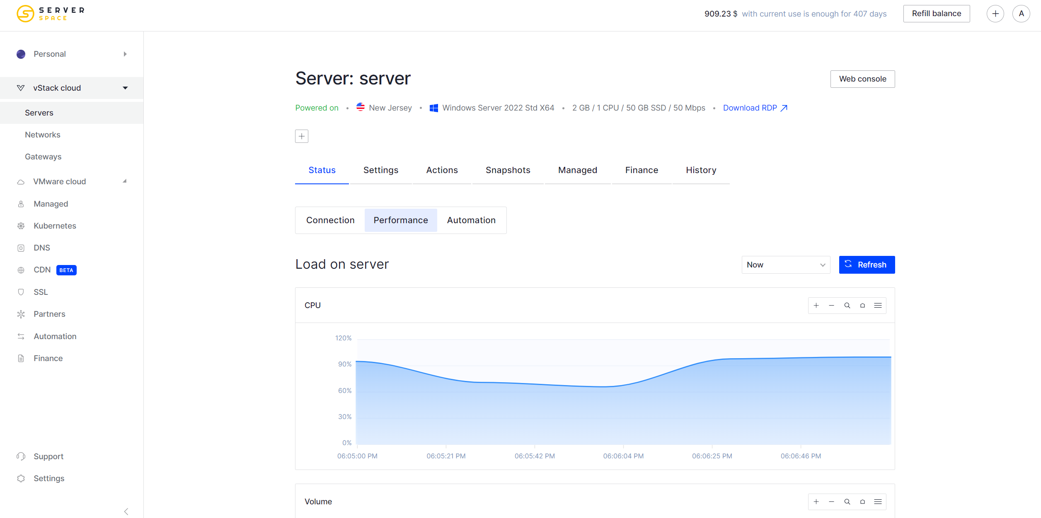Select Kubernetes in the sidebar
The image size is (1041, 518).
click(54, 226)
